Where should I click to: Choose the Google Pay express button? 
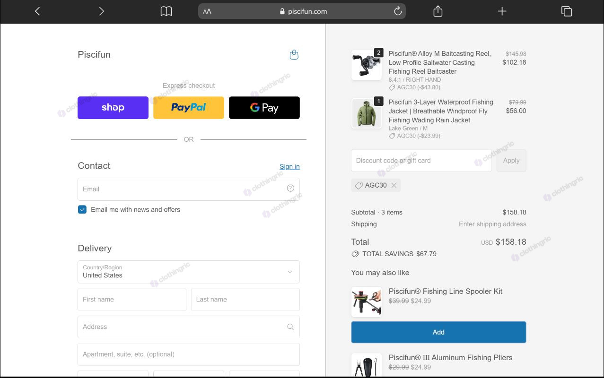coord(264,108)
